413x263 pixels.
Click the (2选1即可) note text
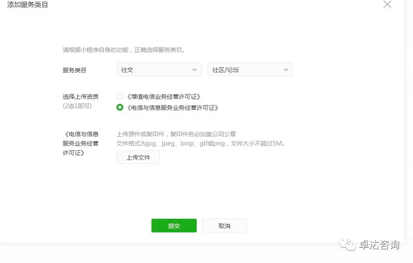point(77,106)
